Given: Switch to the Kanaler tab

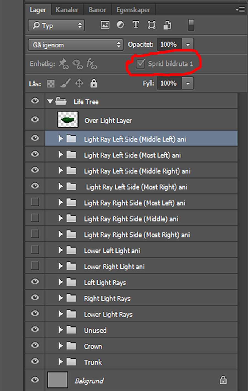Looking at the screenshot, I should (67, 9).
